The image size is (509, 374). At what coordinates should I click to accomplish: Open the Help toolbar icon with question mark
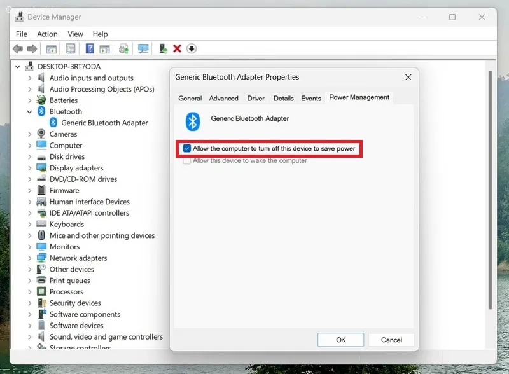[90, 49]
